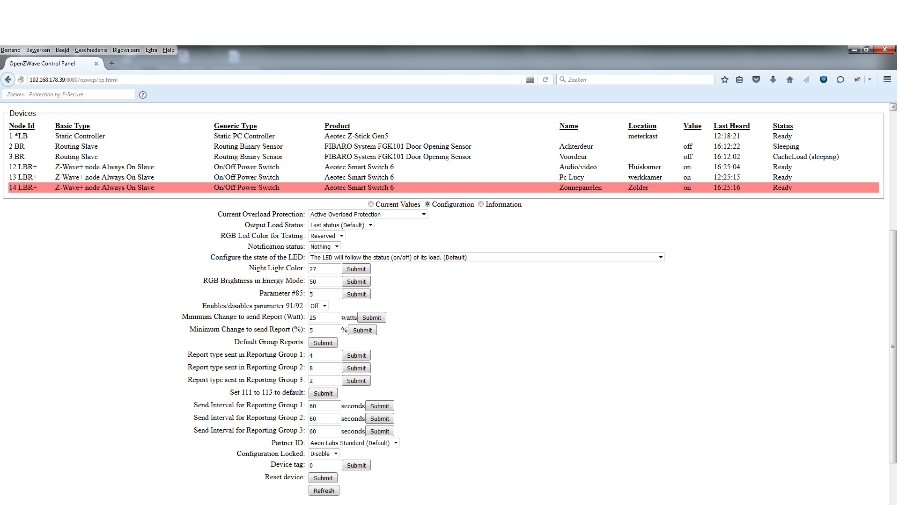Reload page with refresh icon

(545, 80)
